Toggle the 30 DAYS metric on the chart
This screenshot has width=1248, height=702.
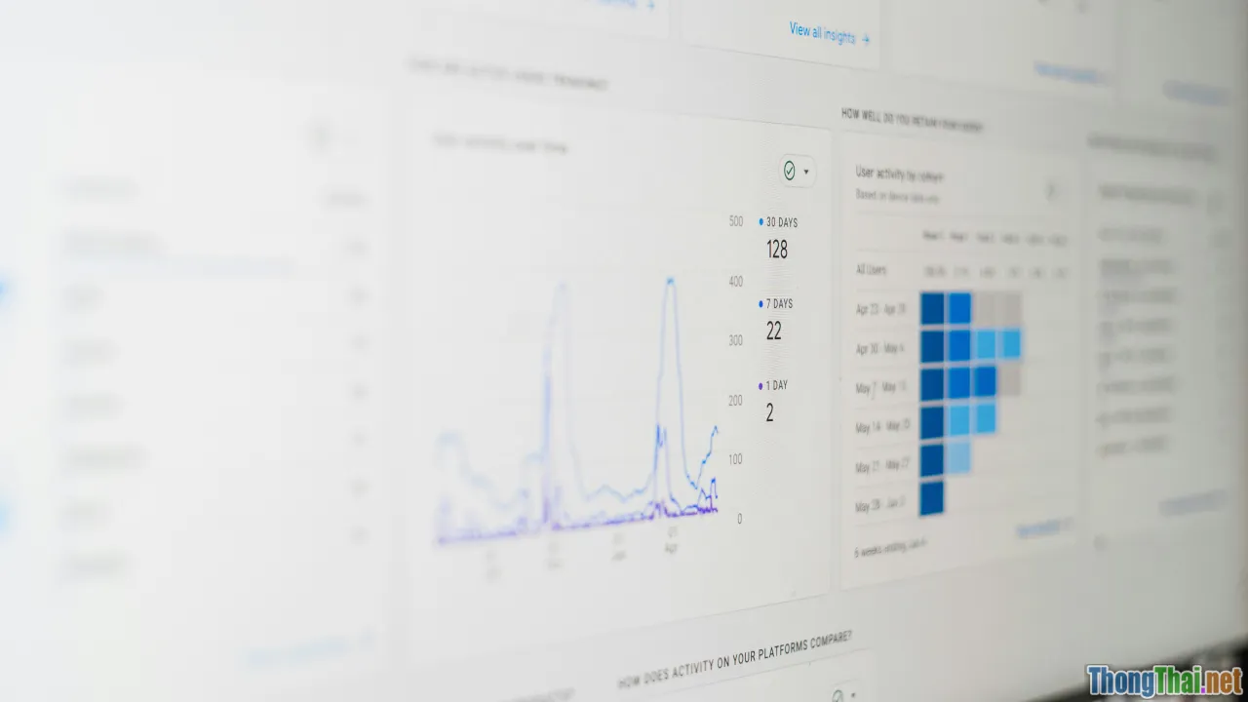[x=780, y=222]
